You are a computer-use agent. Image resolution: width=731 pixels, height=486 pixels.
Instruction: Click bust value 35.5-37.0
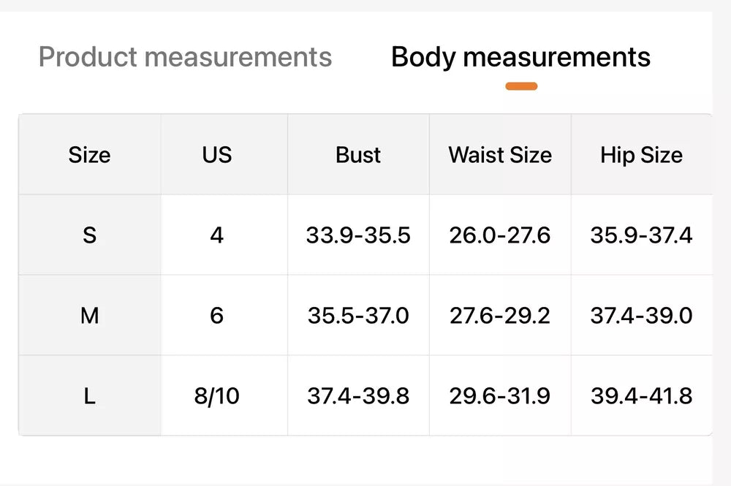(358, 316)
